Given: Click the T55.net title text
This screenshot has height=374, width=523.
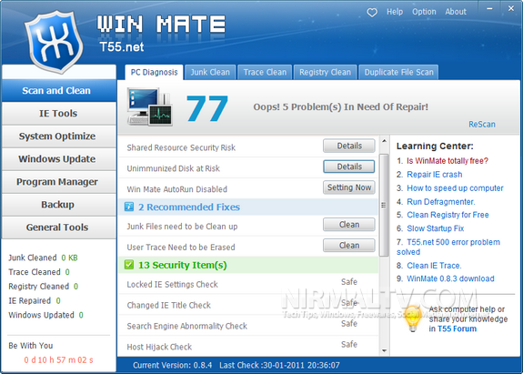Looking at the screenshot, I should coord(122,47).
